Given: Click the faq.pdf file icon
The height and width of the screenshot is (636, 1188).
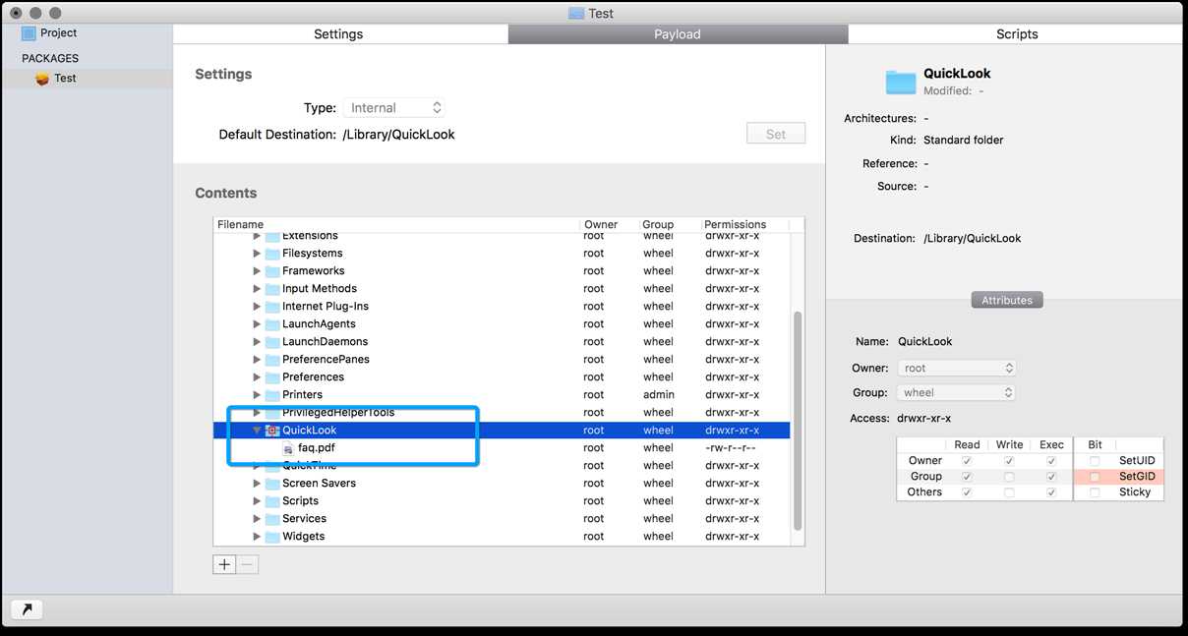Looking at the screenshot, I should [288, 448].
